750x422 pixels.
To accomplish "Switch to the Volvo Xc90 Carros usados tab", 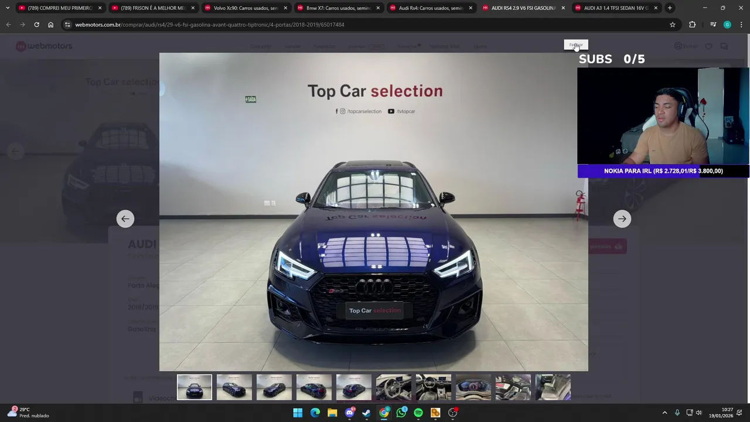I will (x=245, y=8).
